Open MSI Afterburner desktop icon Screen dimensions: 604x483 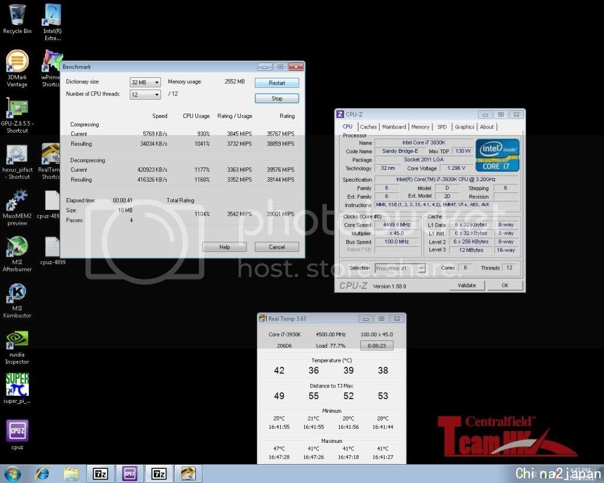[17, 254]
